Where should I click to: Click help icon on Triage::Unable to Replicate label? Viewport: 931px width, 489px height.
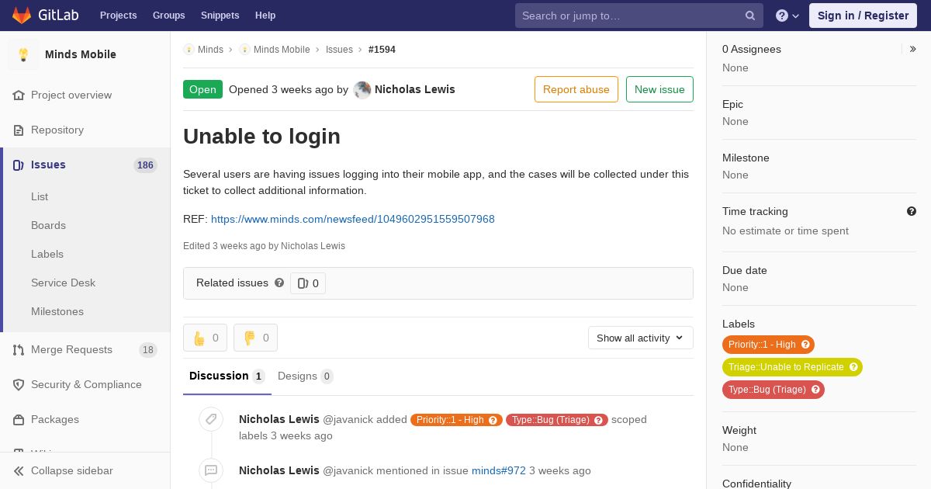tap(853, 367)
